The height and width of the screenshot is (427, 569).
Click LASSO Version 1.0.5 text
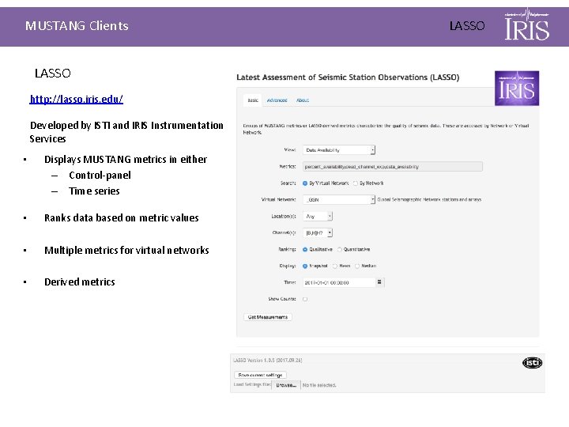[x=268, y=361]
